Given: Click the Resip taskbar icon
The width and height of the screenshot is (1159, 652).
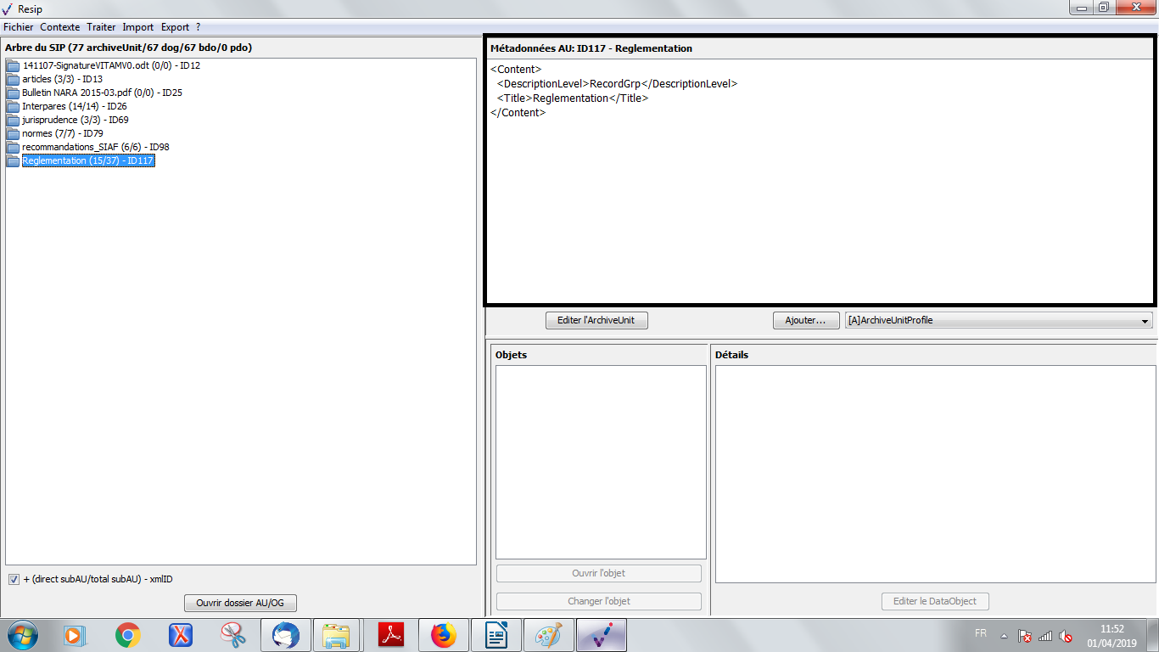Looking at the screenshot, I should (x=602, y=634).
